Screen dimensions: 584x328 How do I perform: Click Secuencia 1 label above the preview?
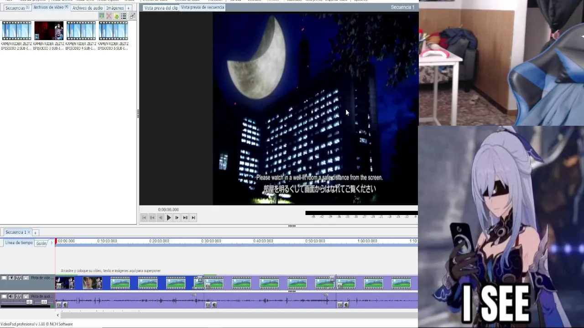(402, 7)
